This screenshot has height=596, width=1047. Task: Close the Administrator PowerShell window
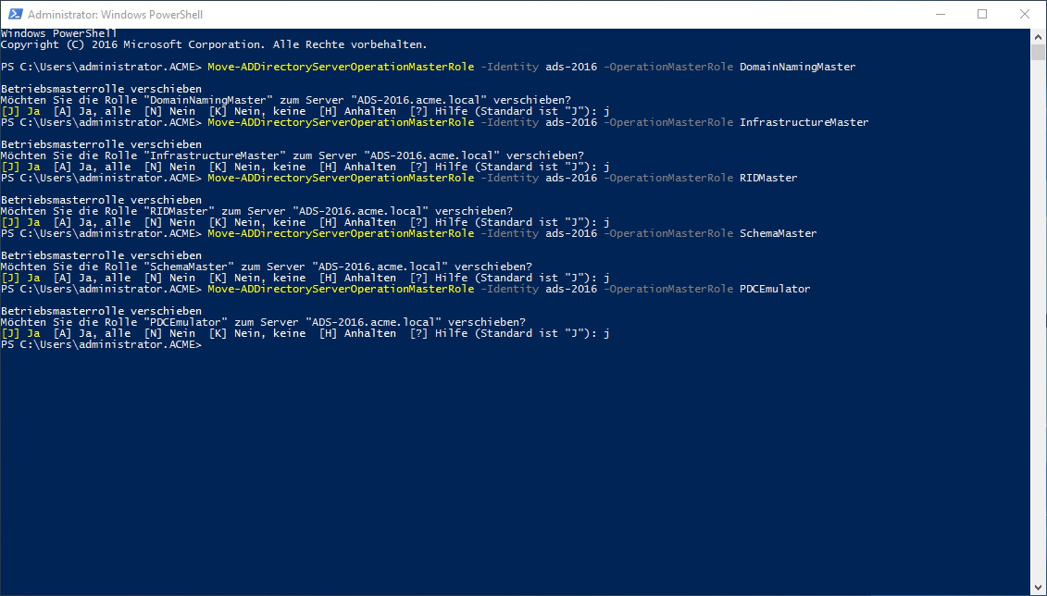pyautogui.click(x=1025, y=14)
